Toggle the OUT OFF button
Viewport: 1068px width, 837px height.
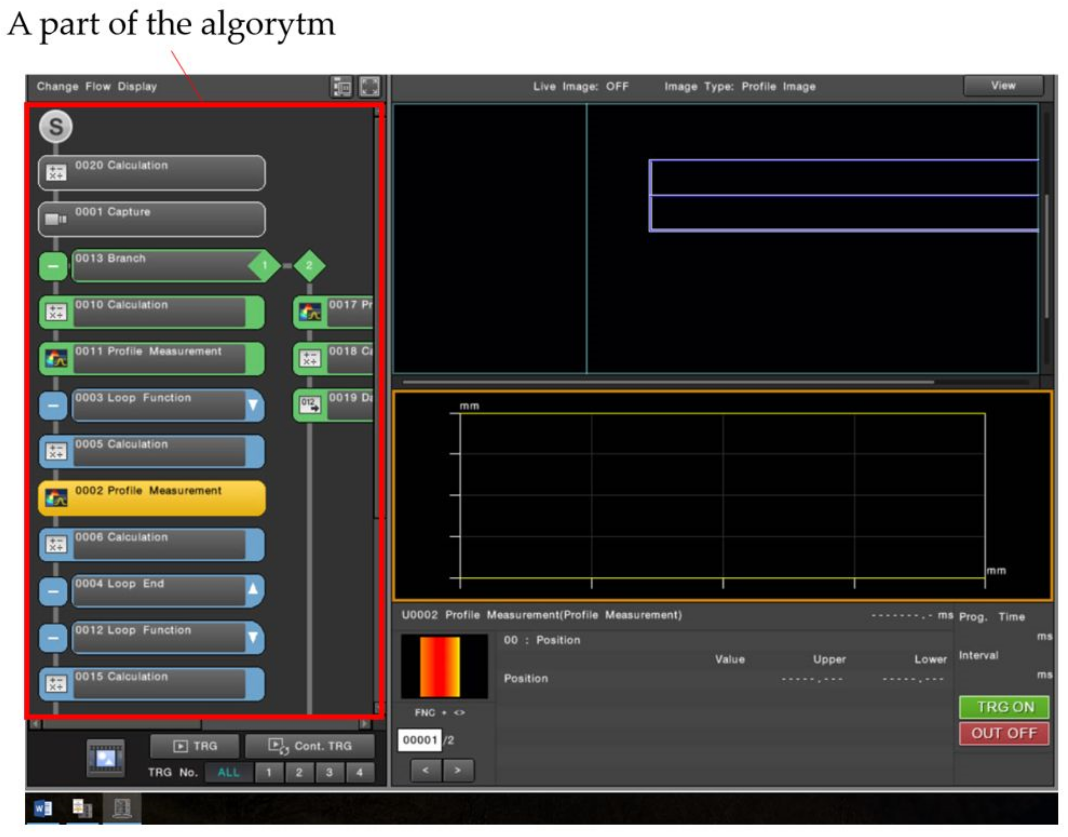(x=1003, y=733)
